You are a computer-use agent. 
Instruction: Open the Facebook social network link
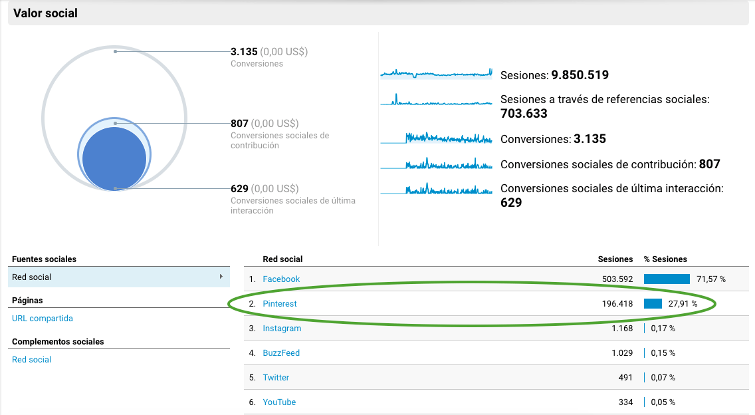pyautogui.click(x=281, y=279)
